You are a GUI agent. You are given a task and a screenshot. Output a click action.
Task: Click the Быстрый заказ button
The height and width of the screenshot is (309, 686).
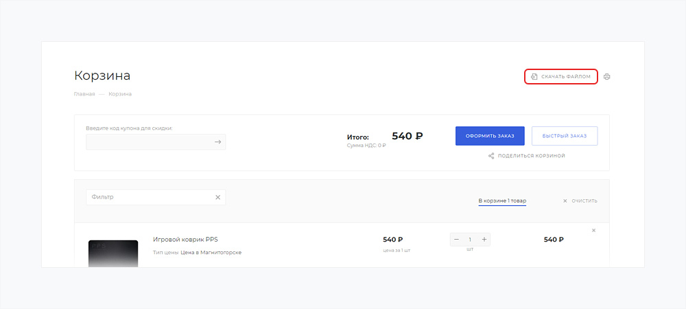564,136
